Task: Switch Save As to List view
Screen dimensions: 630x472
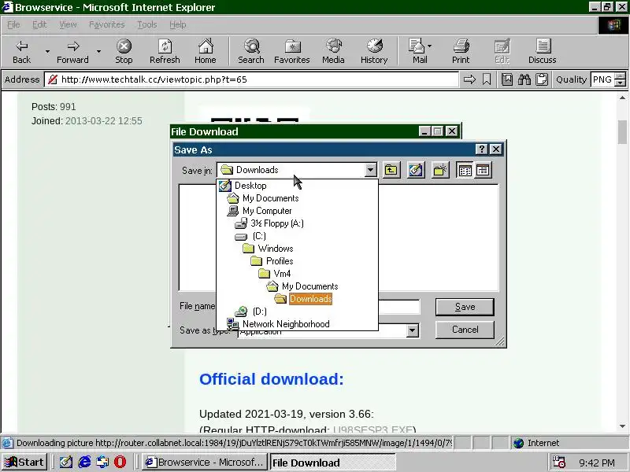Action: 465,170
